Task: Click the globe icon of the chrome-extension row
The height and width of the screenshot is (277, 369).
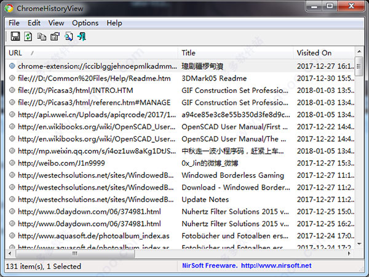Action: click(x=12, y=66)
